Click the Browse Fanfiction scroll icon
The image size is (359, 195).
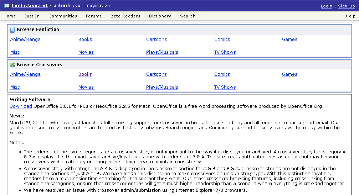[x=12, y=30]
